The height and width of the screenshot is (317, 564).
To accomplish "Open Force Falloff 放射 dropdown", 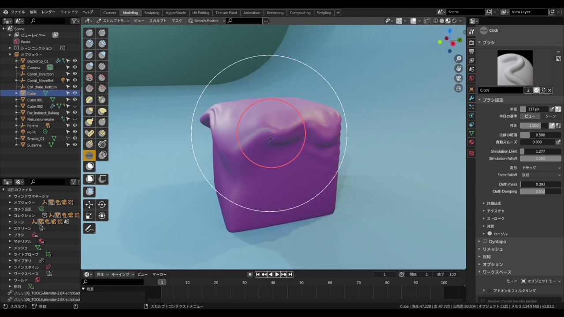I will (x=541, y=175).
